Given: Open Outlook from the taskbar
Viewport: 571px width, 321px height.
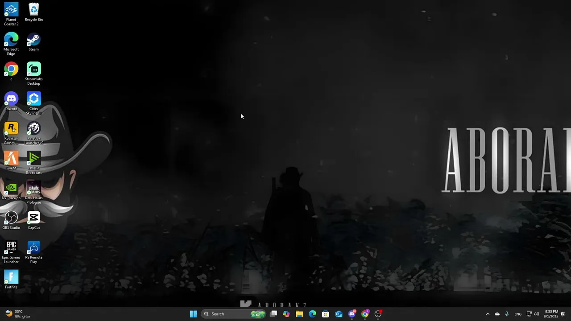Looking at the screenshot, I should (x=339, y=314).
